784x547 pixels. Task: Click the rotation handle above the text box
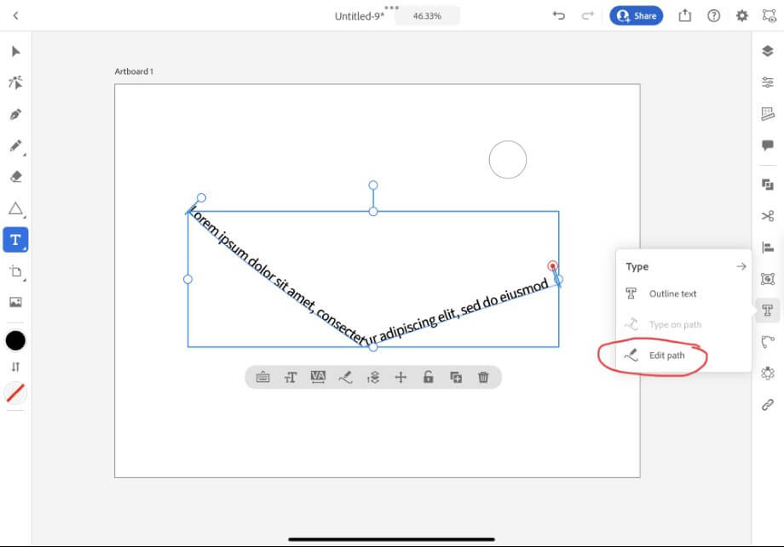pyautogui.click(x=373, y=185)
